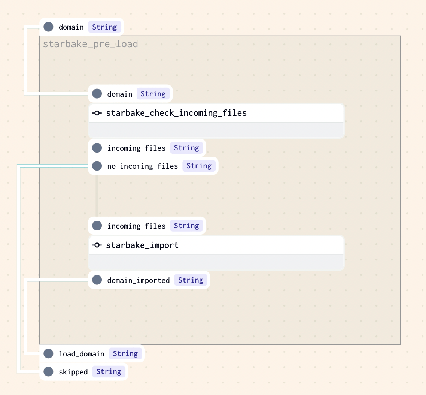Screen dimensions: 426x395
Task: Click the skipped output port circle
Action: pyautogui.click(x=48, y=371)
